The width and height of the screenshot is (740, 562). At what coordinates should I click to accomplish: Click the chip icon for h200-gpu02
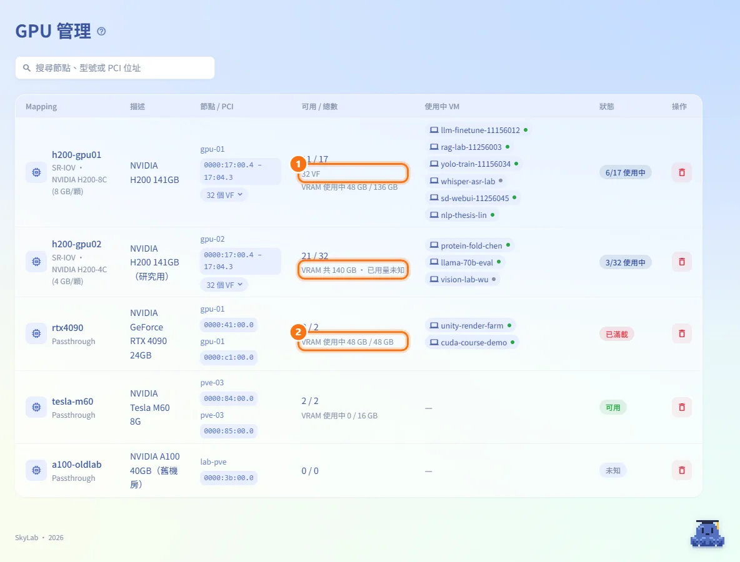pos(36,262)
